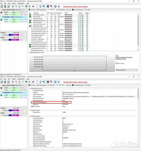Viewport: 141px width, 151px height.
Task: Collapse the ATA Information section
Action: 30,116
